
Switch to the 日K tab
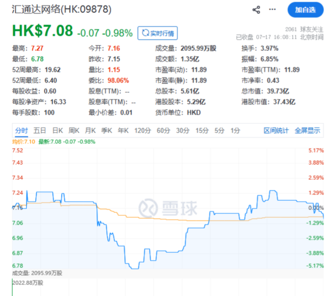[x=57, y=131]
